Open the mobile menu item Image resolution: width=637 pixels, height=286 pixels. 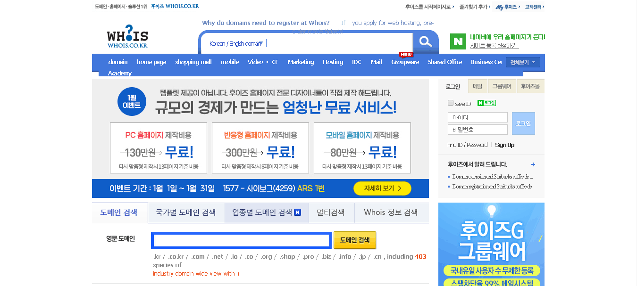point(230,62)
